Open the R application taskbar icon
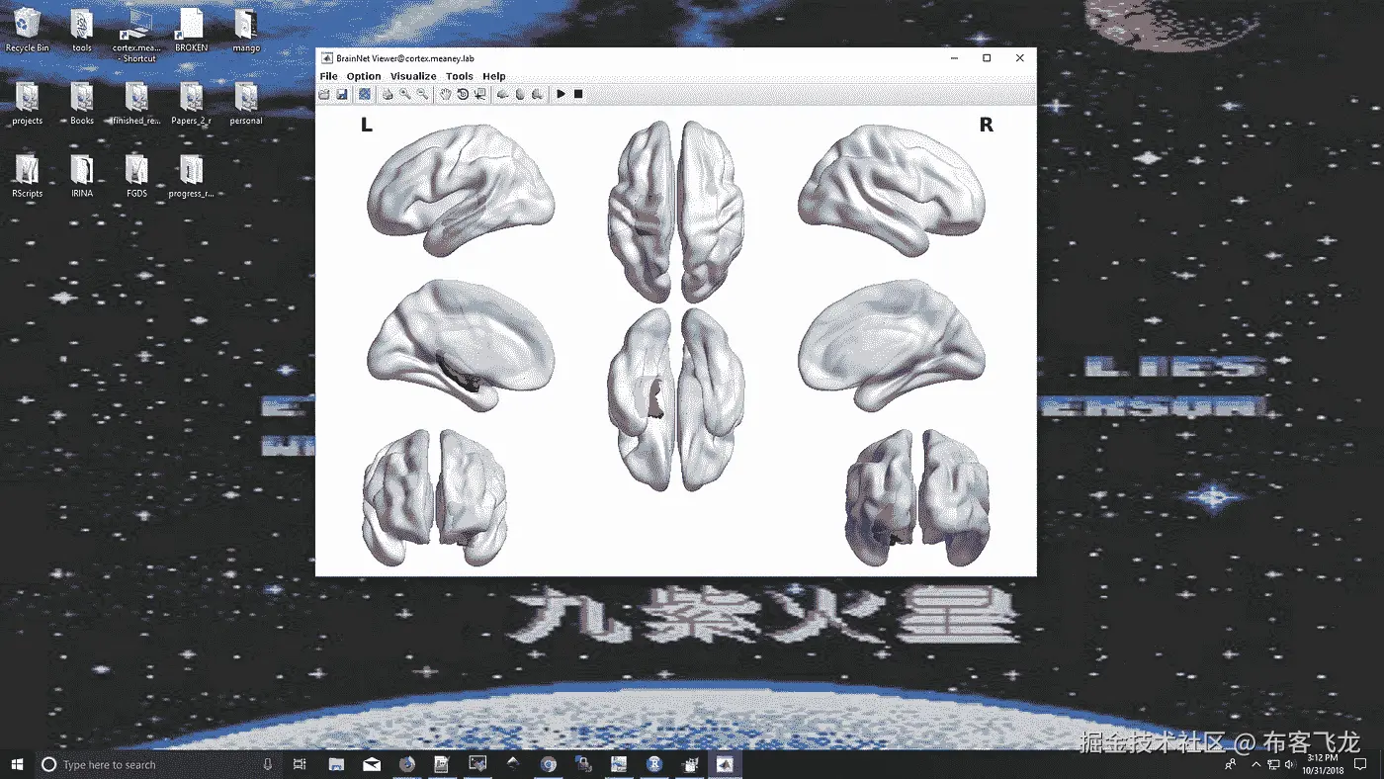The height and width of the screenshot is (779, 1384). (654, 764)
